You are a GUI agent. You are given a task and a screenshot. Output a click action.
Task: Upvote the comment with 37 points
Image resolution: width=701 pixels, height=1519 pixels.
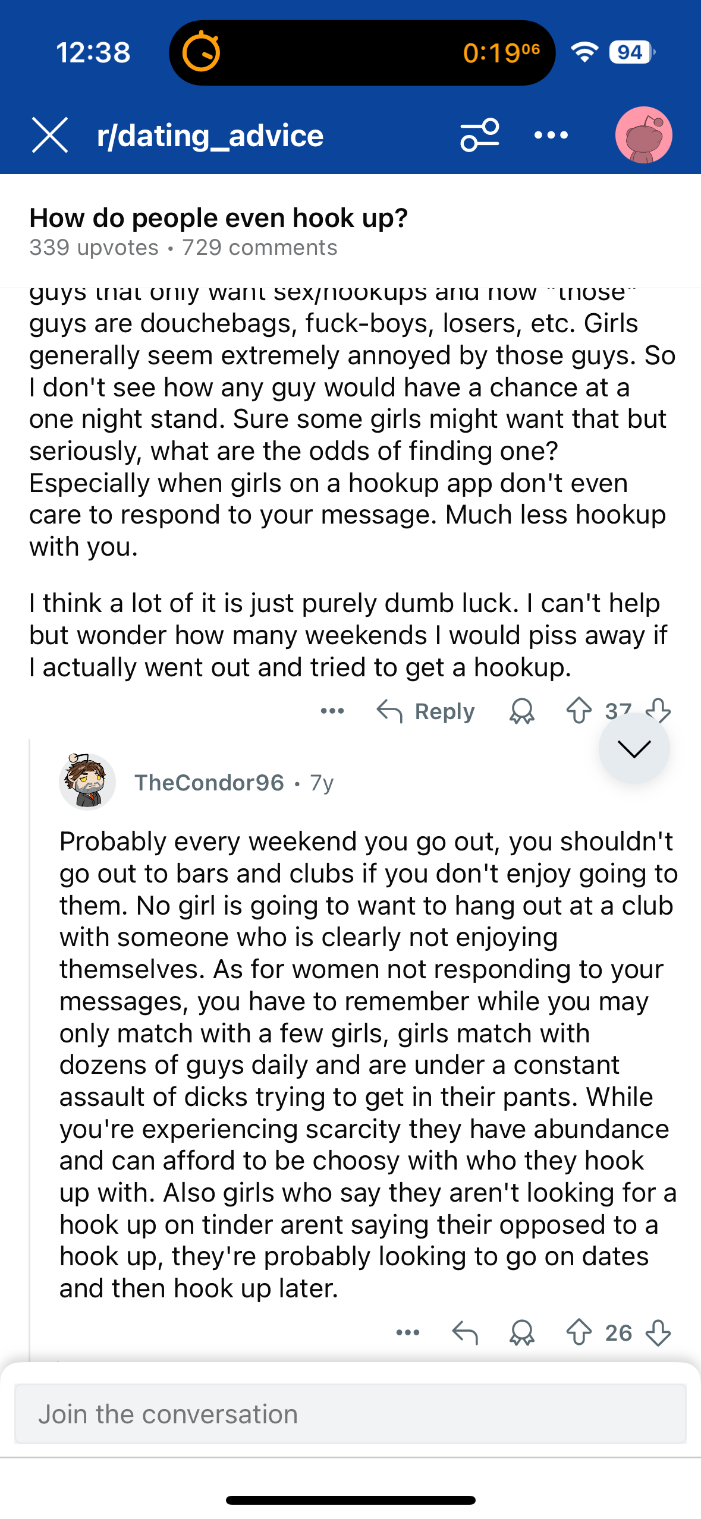[579, 710]
